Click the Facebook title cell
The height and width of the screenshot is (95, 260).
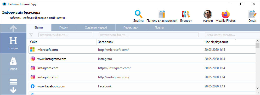coord(105,86)
